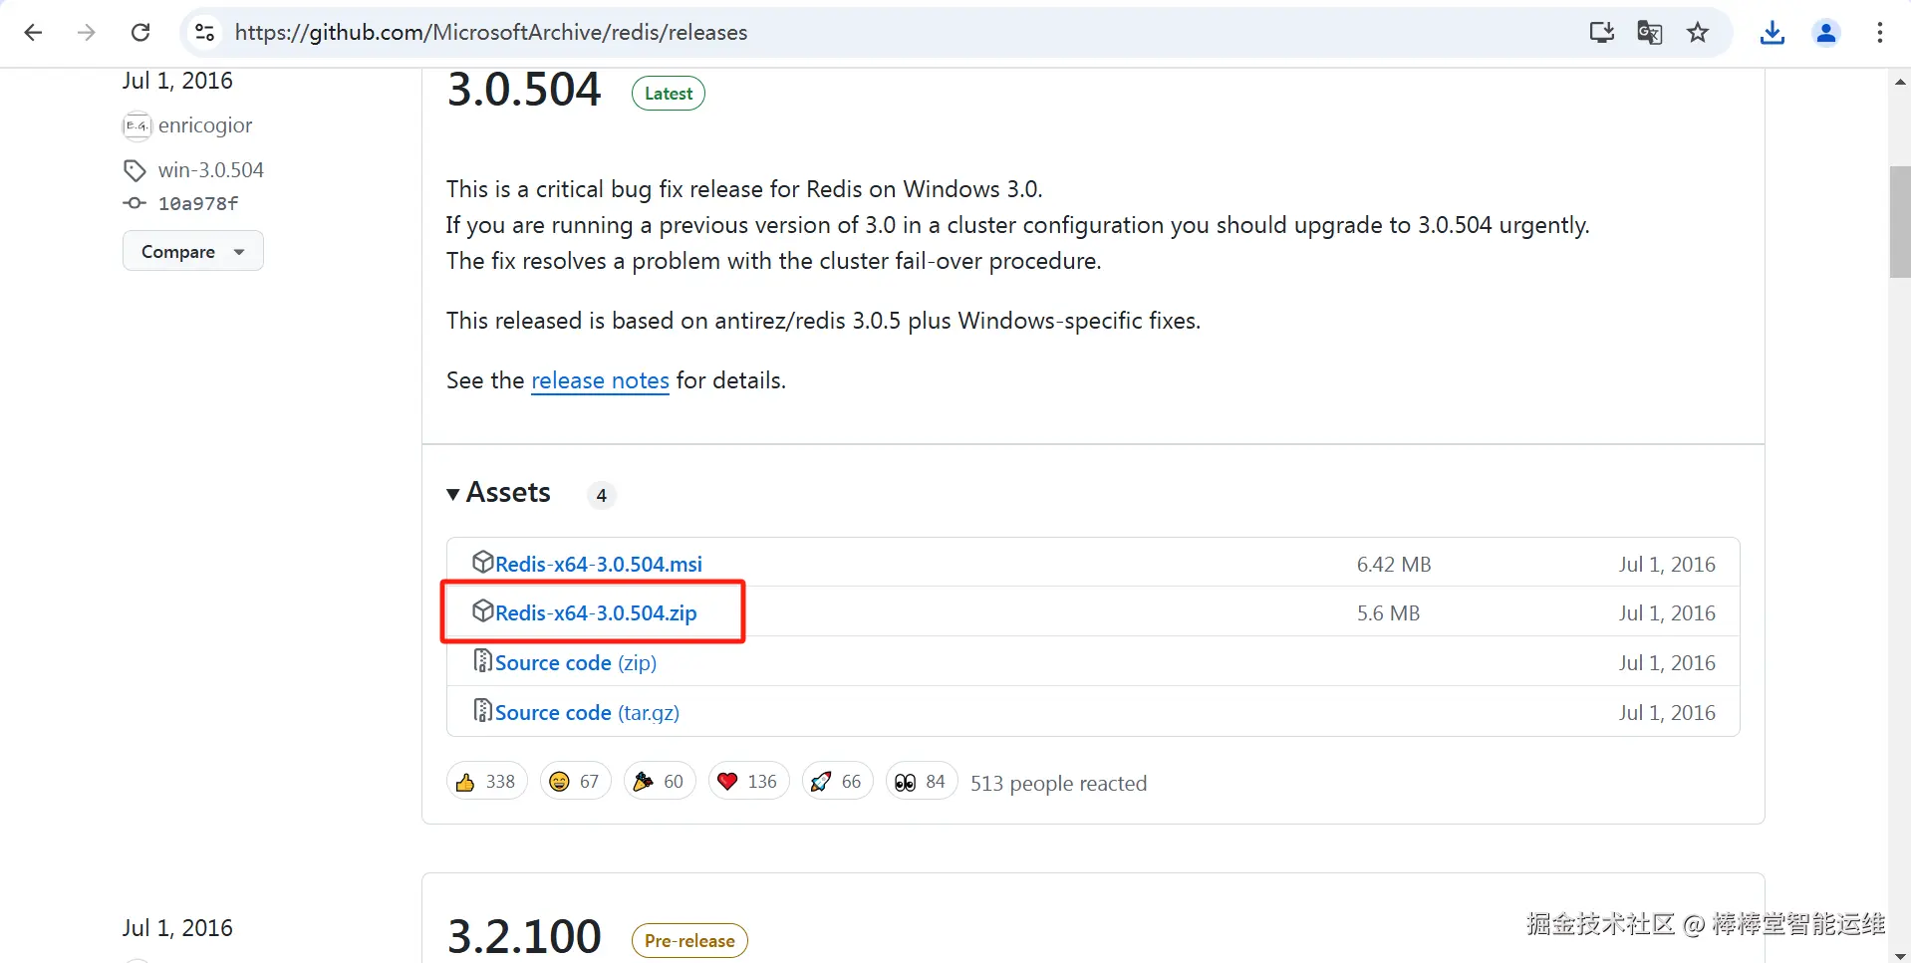Open the Compare dropdown

tap(192, 251)
